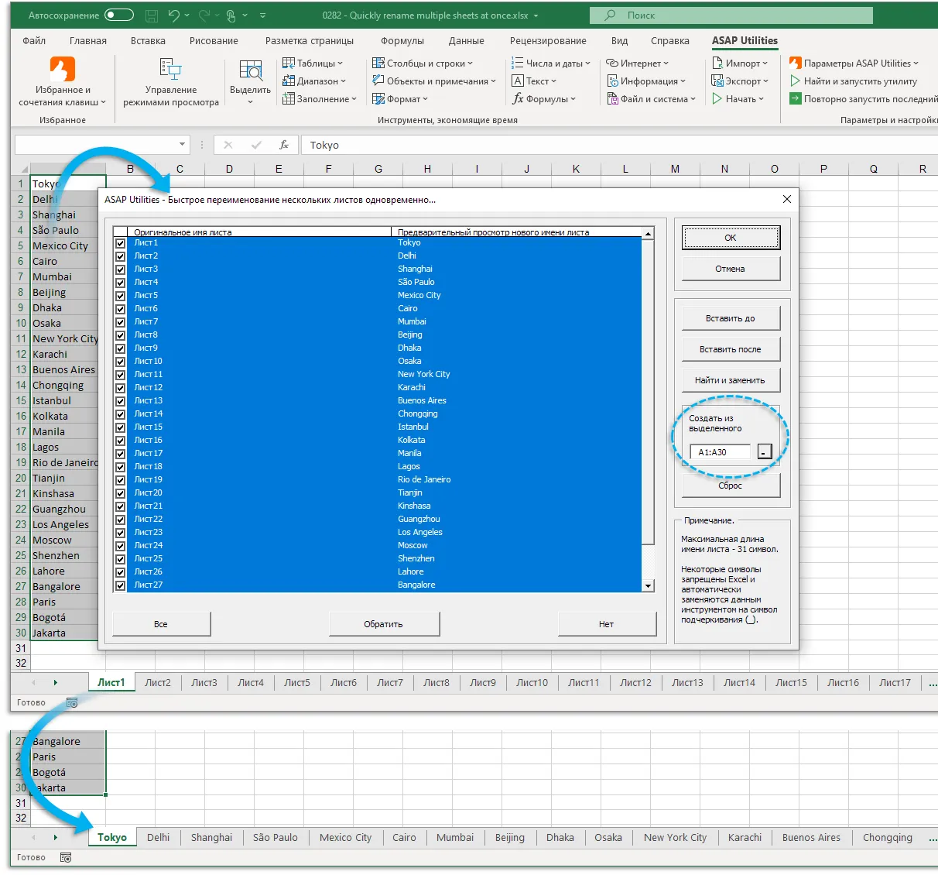
Task: Click the Отмена button
Action: [x=731, y=269]
